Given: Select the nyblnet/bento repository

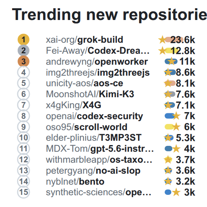Looking at the screenshot, I should click(75, 182).
